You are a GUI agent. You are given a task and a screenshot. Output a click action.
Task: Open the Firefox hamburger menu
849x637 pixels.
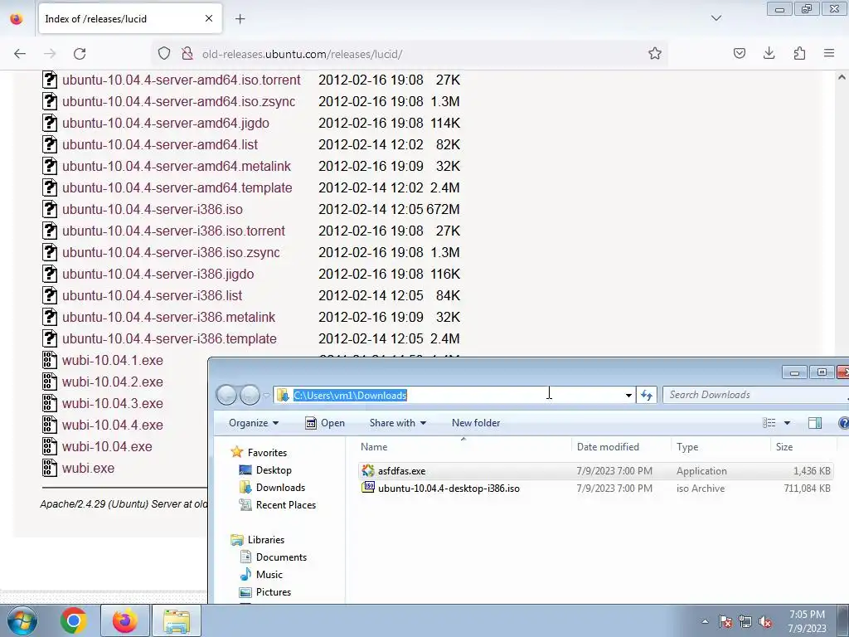(829, 54)
